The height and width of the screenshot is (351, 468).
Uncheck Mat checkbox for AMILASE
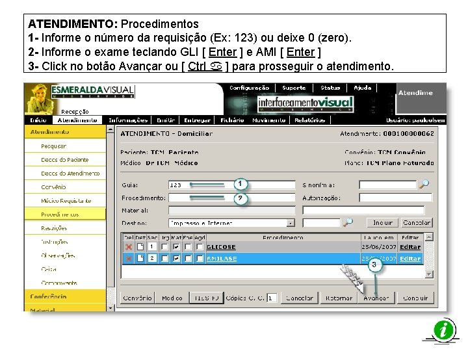(176, 259)
